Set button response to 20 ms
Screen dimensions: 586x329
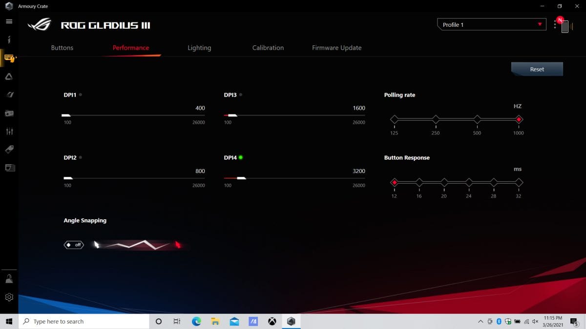[x=444, y=182]
